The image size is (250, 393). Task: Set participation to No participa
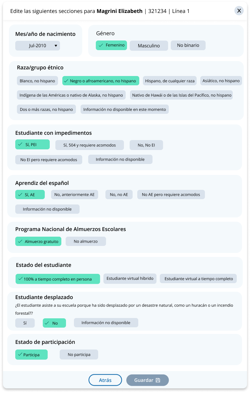[79, 354]
